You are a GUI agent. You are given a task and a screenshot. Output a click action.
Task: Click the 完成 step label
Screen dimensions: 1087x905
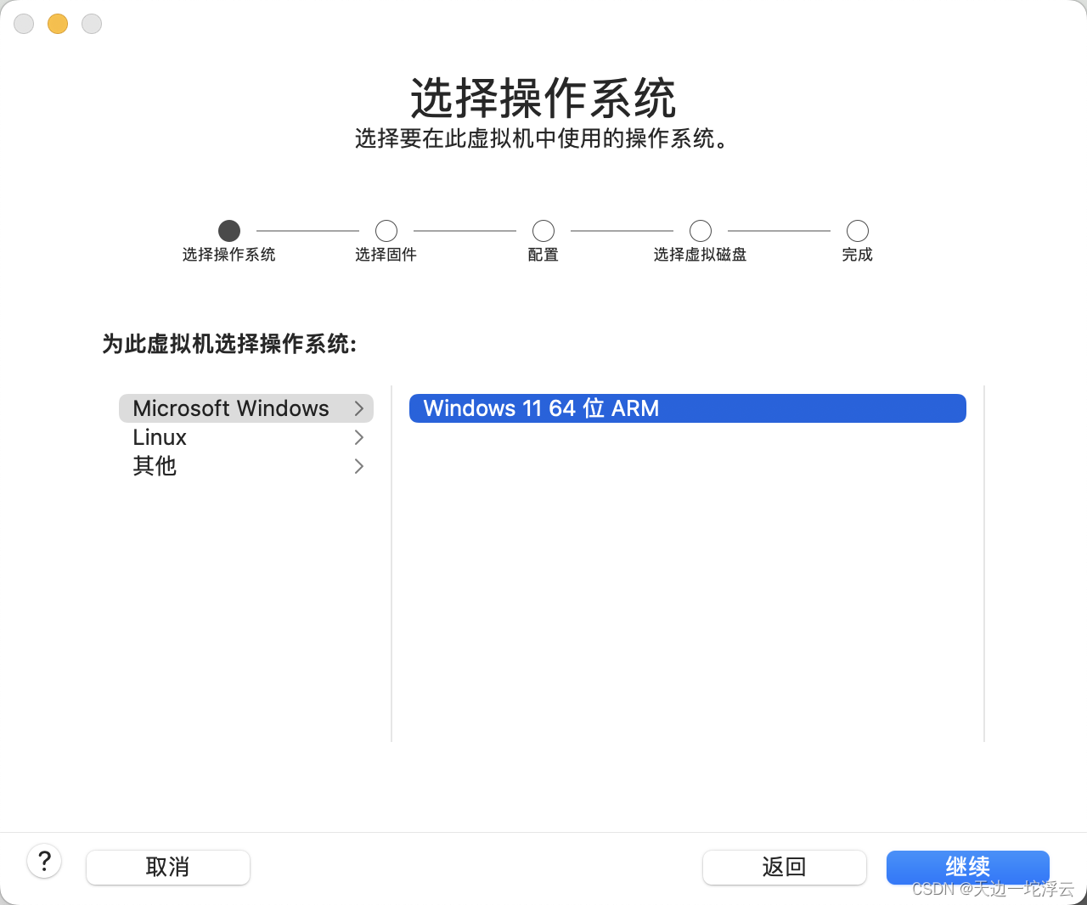pos(858,255)
